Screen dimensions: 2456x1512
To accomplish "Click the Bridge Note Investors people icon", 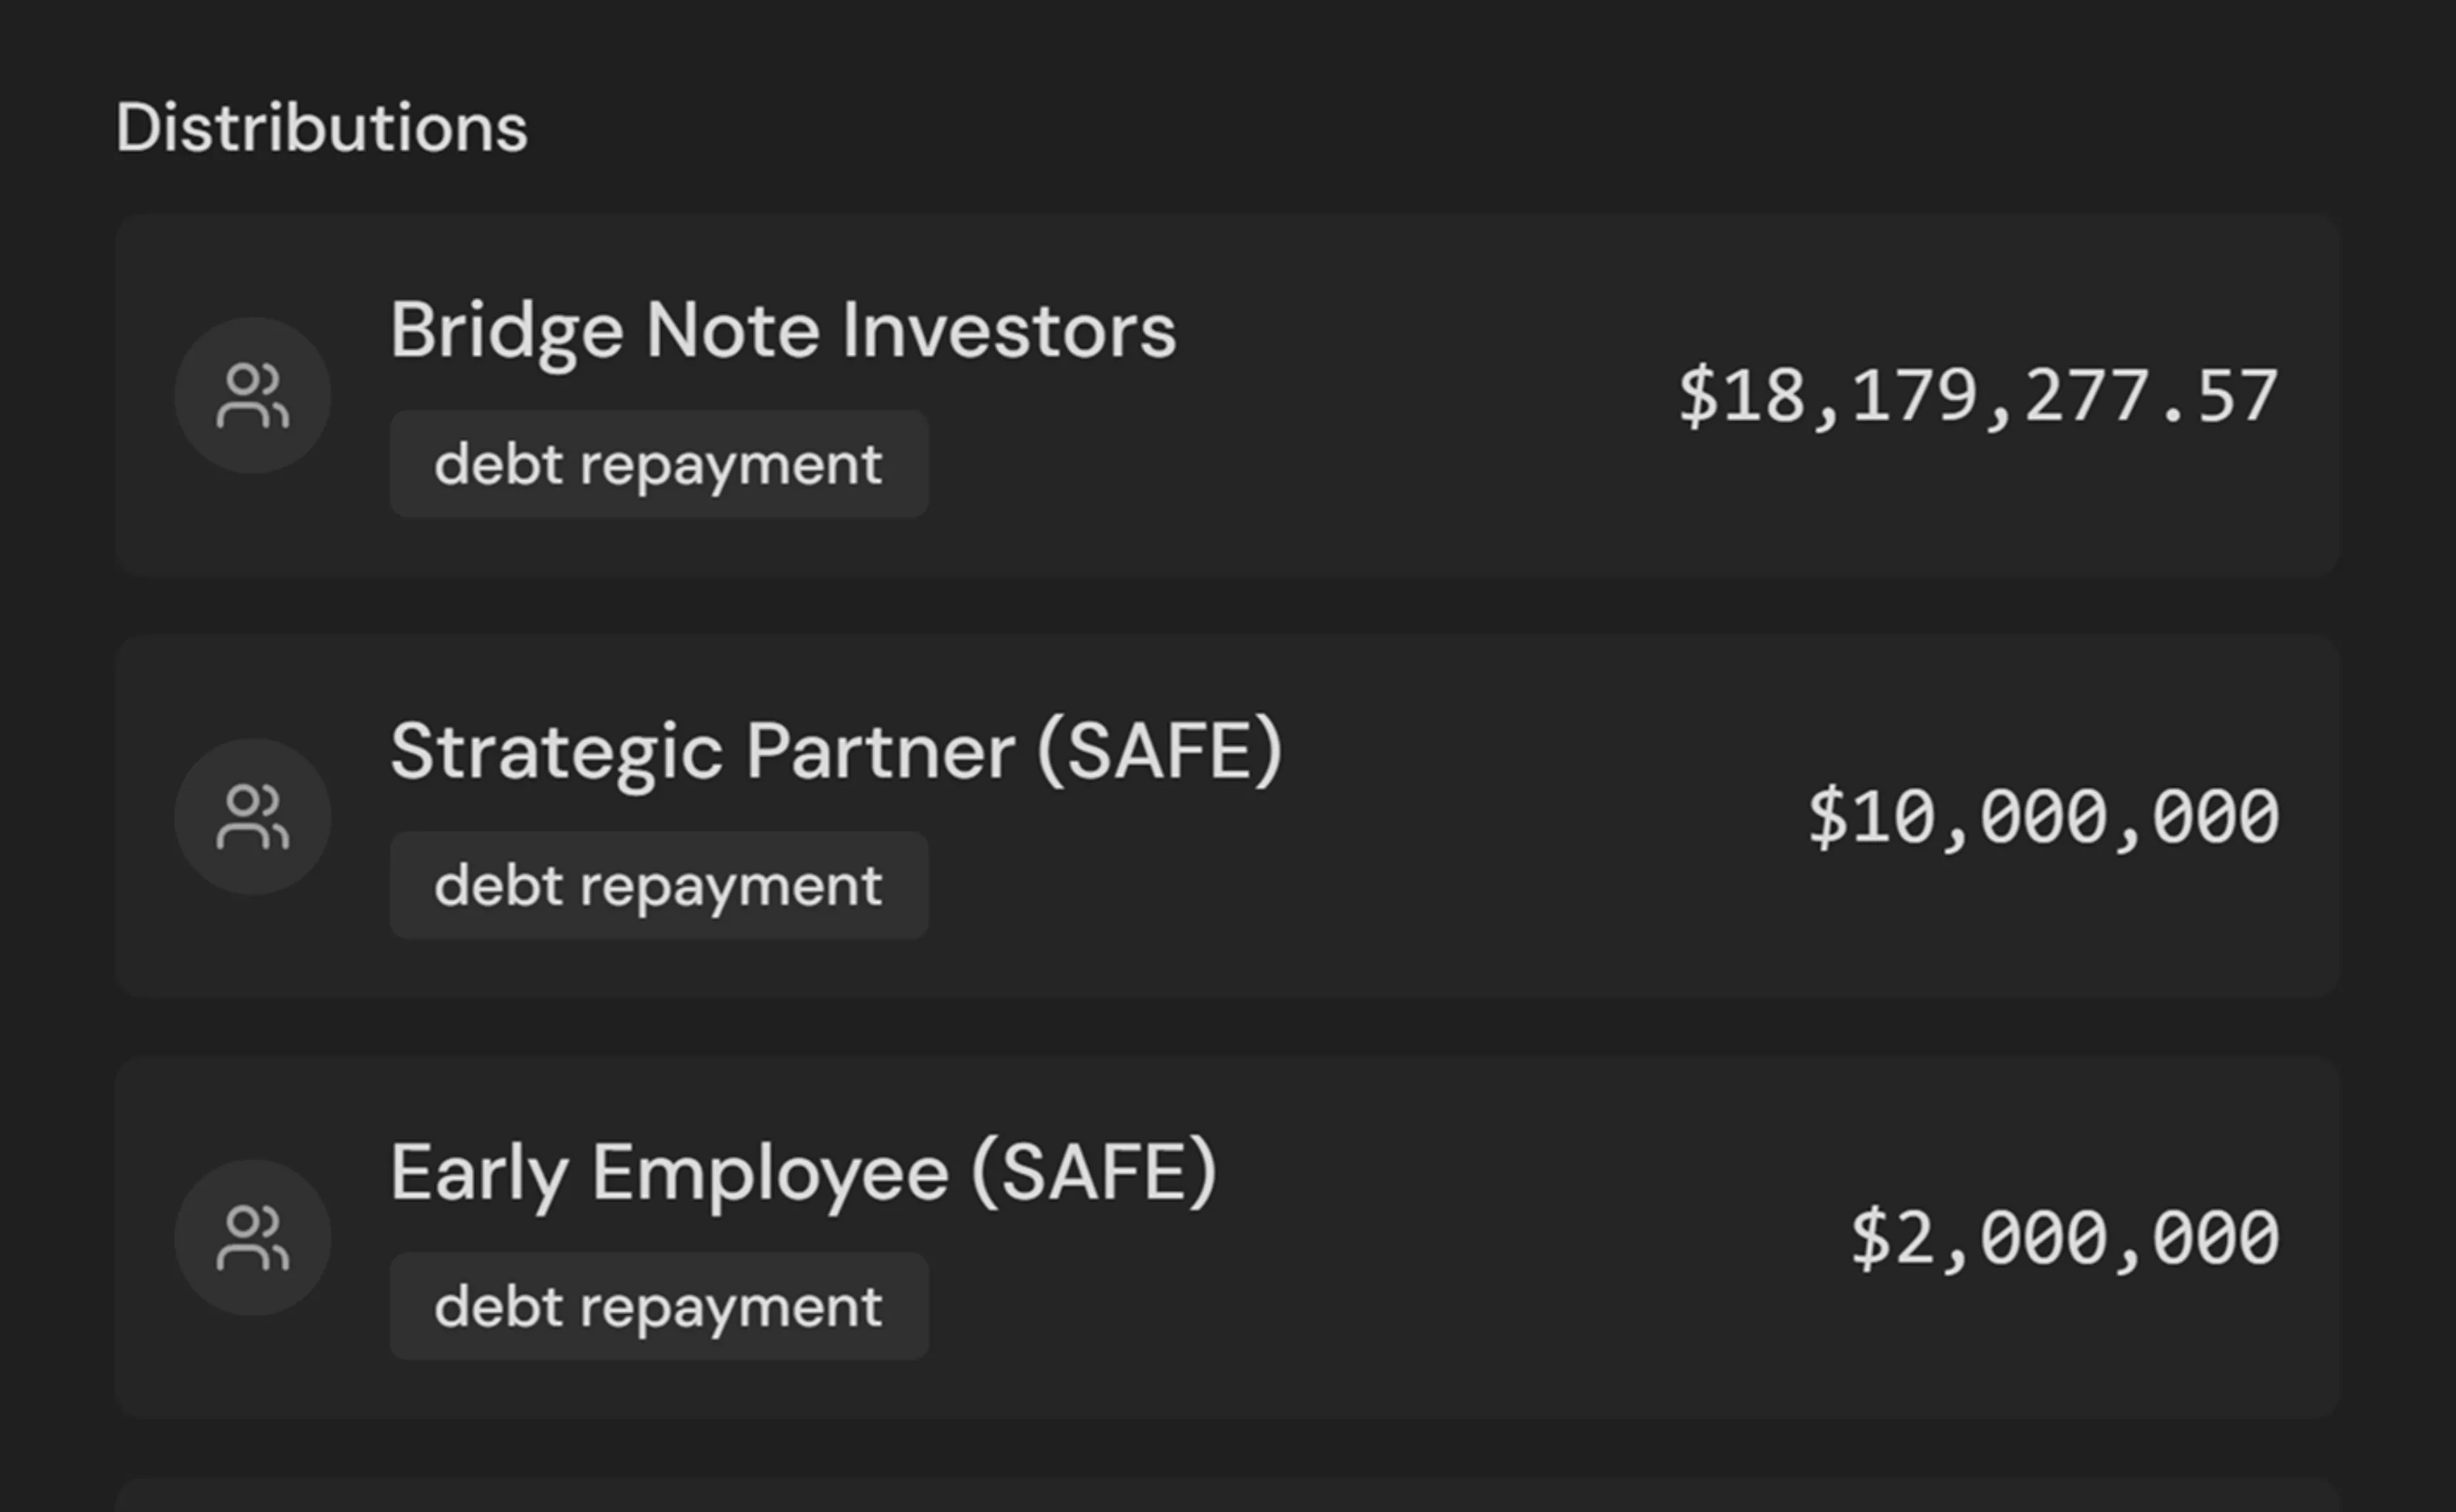I will pos(252,395).
